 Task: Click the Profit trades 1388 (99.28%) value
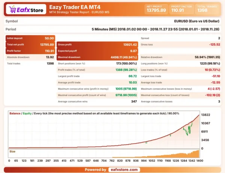[126, 70]
